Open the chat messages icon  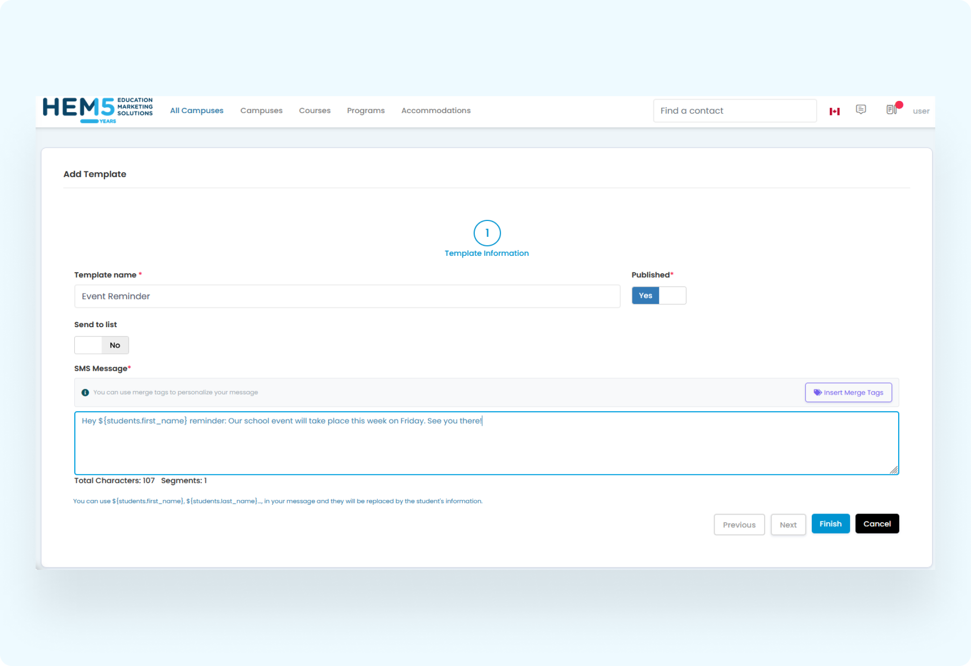point(861,110)
